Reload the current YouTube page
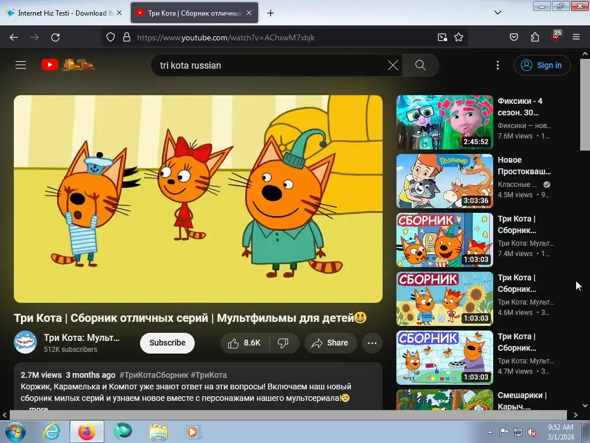The height and width of the screenshot is (443, 590). [x=55, y=37]
